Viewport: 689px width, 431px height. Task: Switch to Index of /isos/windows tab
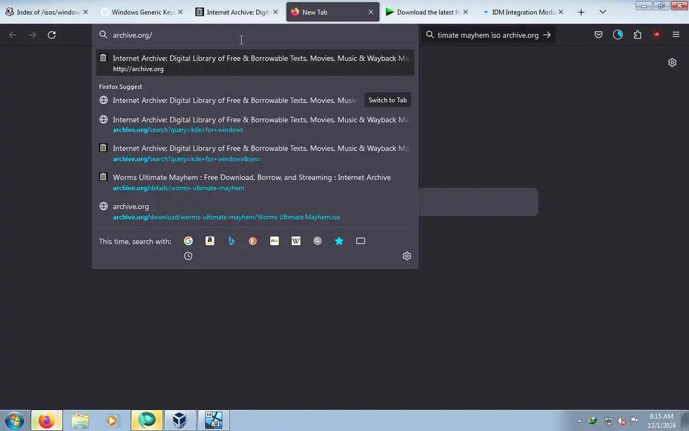click(46, 12)
